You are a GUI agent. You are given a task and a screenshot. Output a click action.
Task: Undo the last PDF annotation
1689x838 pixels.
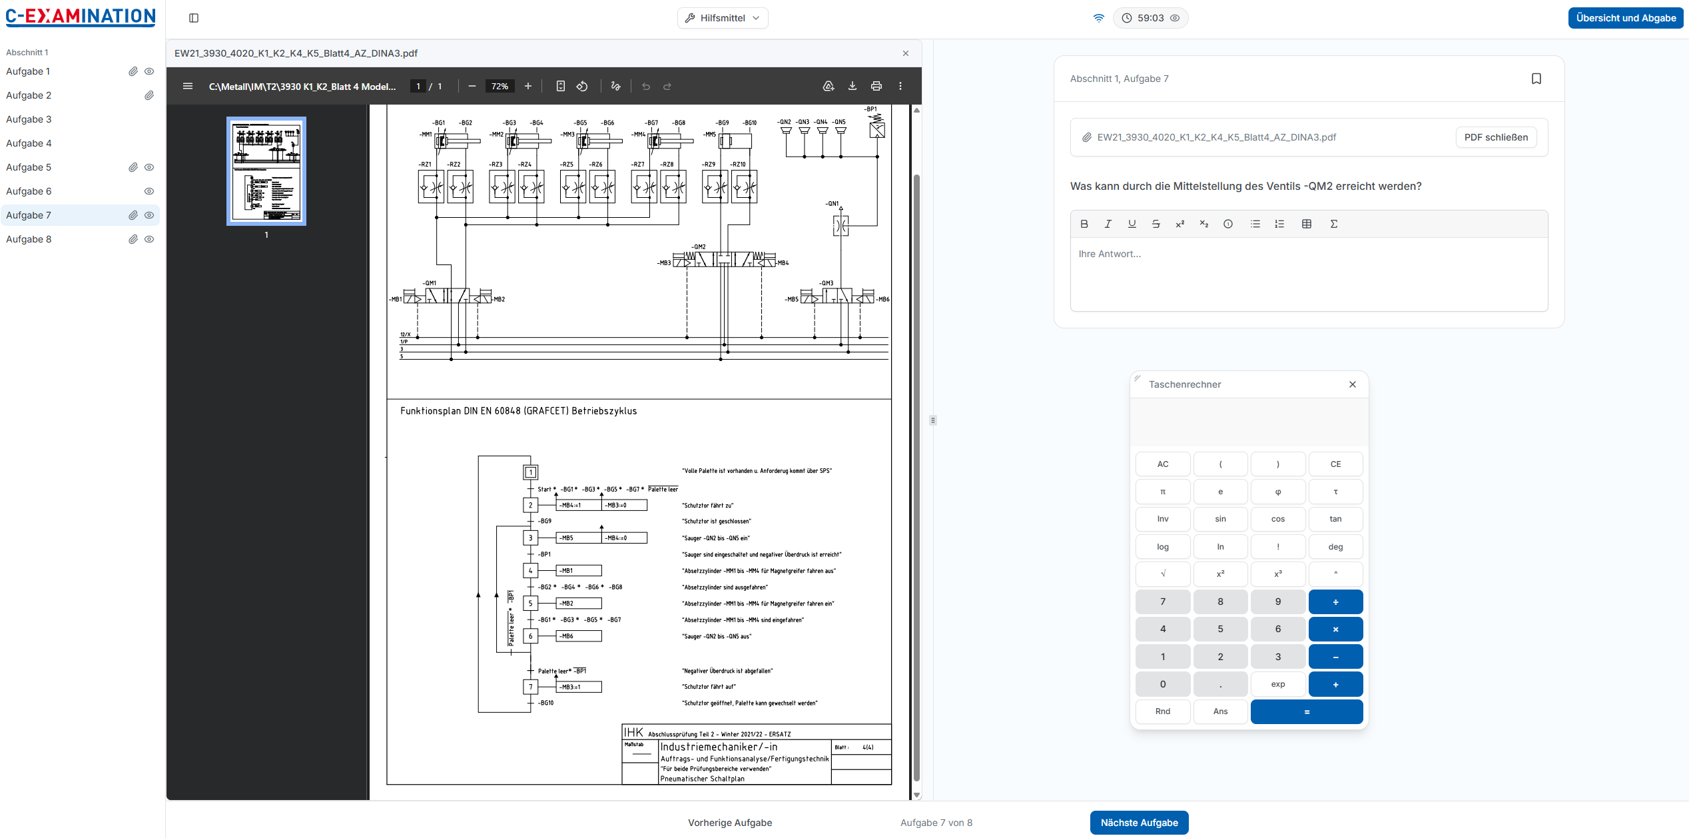tap(646, 86)
